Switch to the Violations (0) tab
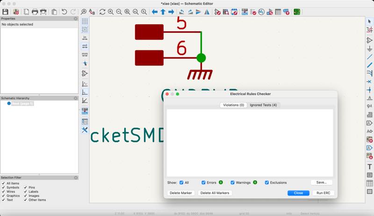Screen dimensions: 374x216 point(233,105)
